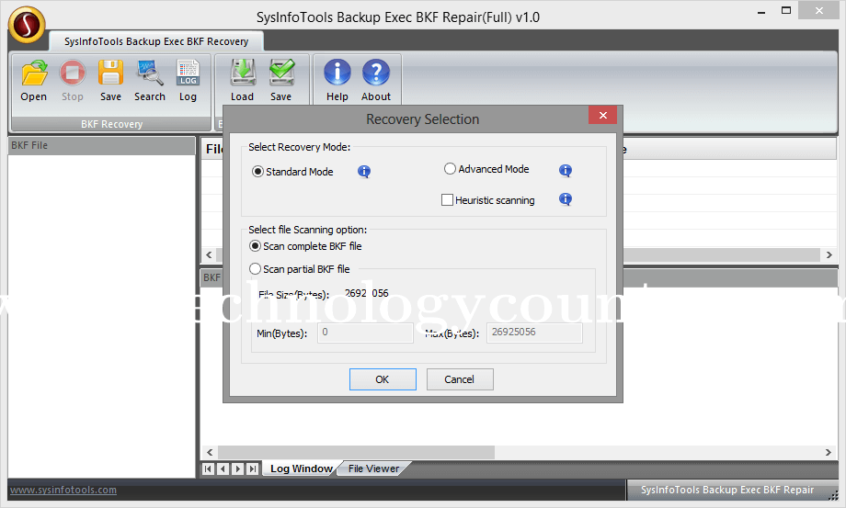The height and width of the screenshot is (508, 846).
Task: Choose Scan complete BKF file option
Action: click(256, 246)
